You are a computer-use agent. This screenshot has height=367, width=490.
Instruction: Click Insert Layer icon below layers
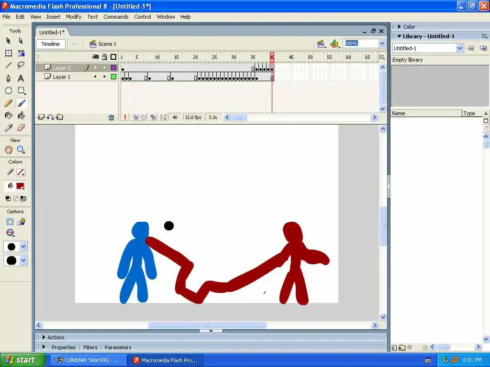[x=41, y=118]
